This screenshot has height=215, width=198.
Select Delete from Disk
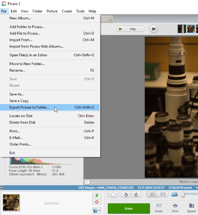(50, 123)
